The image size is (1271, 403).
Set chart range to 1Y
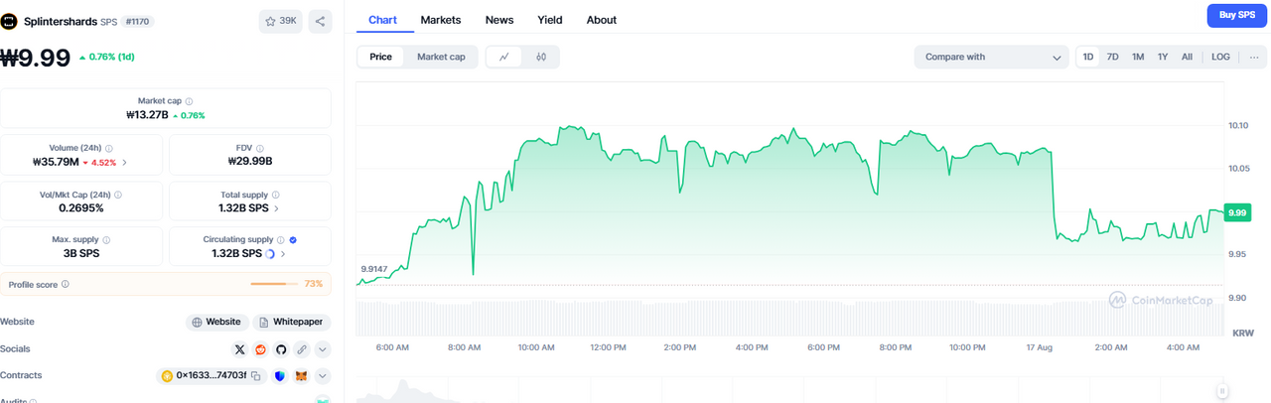click(1162, 57)
